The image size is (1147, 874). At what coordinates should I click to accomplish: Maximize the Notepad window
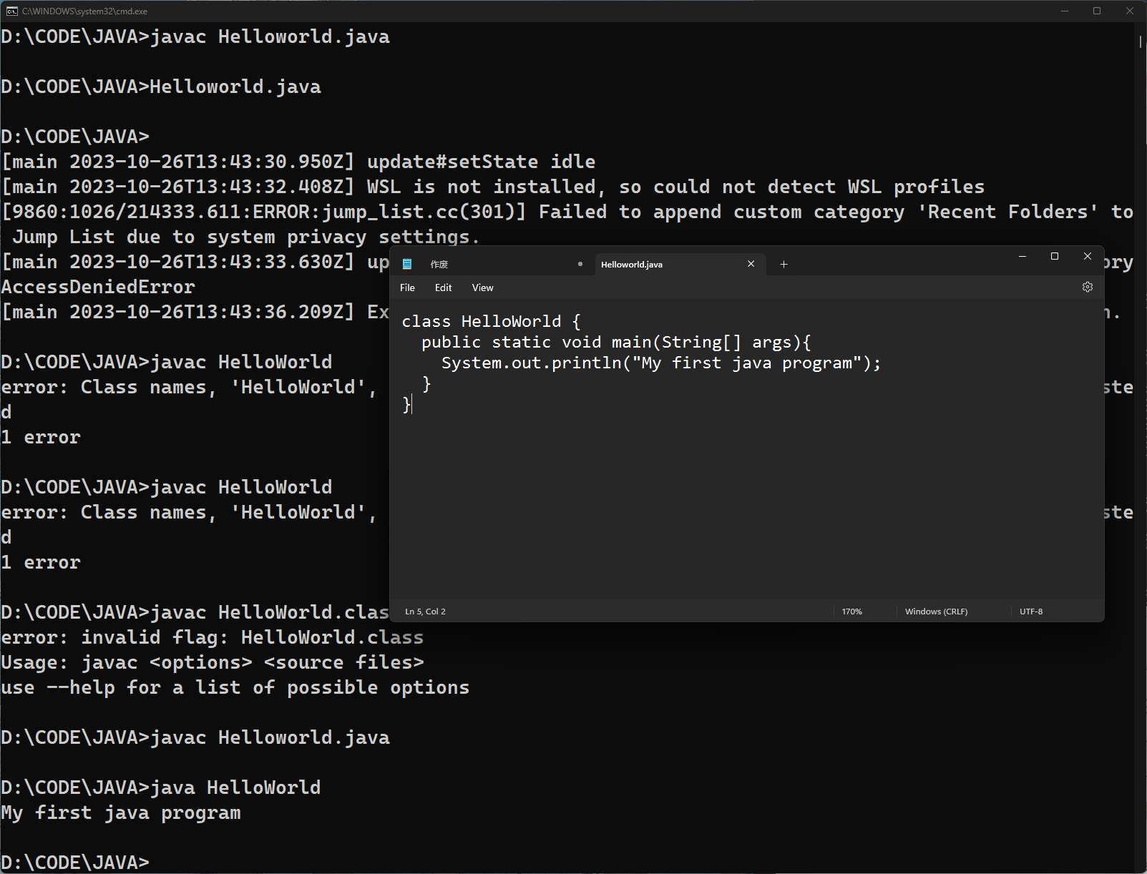(1054, 256)
